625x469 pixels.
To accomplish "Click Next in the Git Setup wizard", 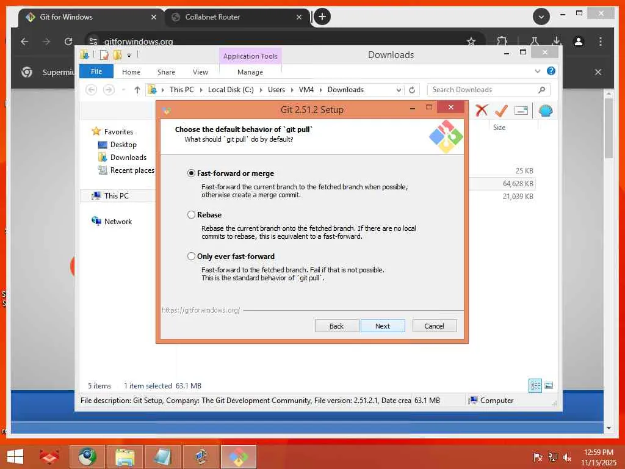I will pos(383,326).
